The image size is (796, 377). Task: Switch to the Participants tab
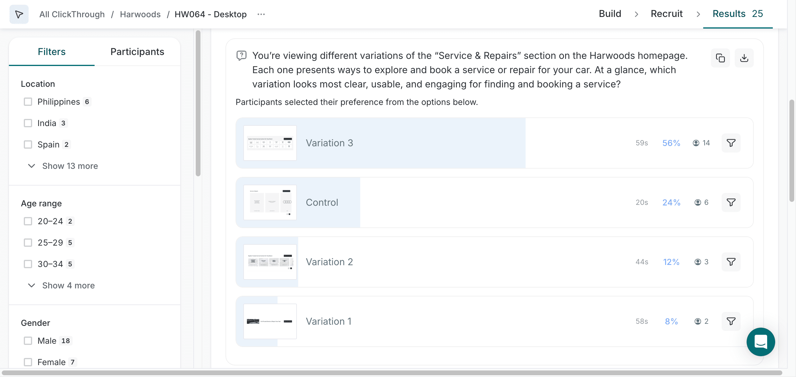coord(137,51)
